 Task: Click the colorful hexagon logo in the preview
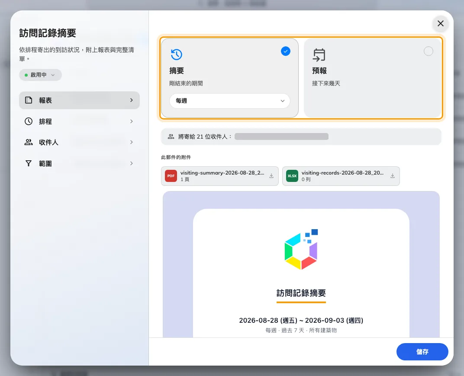301,249
